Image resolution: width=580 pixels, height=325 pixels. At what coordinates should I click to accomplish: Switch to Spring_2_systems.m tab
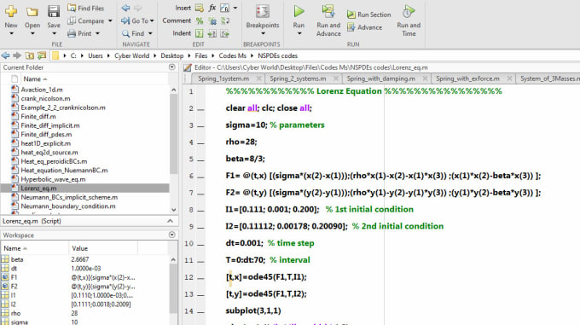pyautogui.click(x=298, y=78)
